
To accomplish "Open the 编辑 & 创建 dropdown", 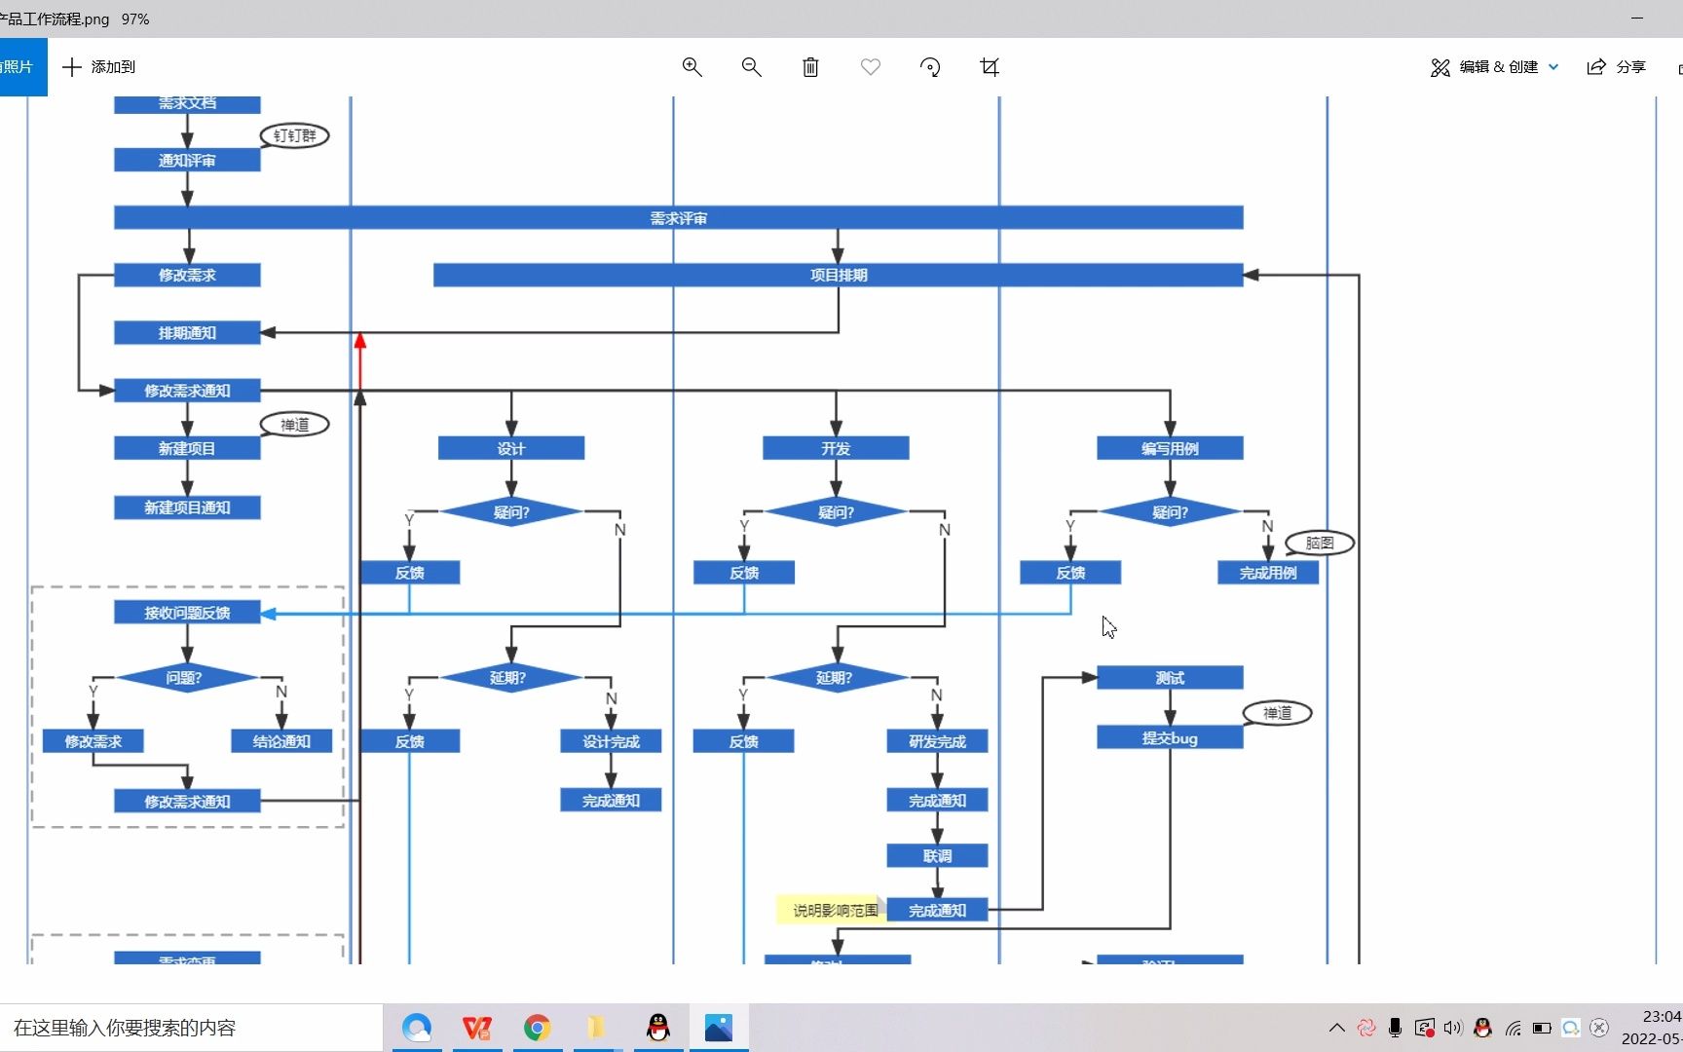I will [1495, 67].
